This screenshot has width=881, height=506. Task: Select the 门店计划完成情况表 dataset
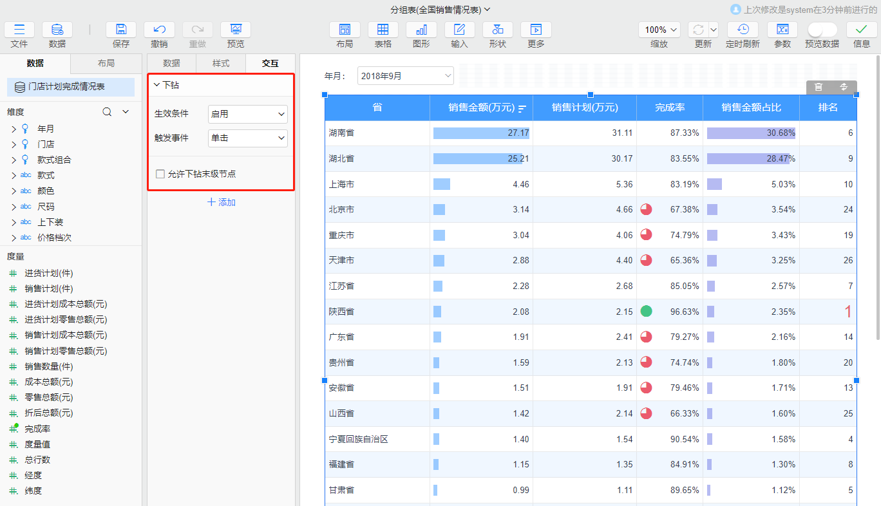pos(66,86)
